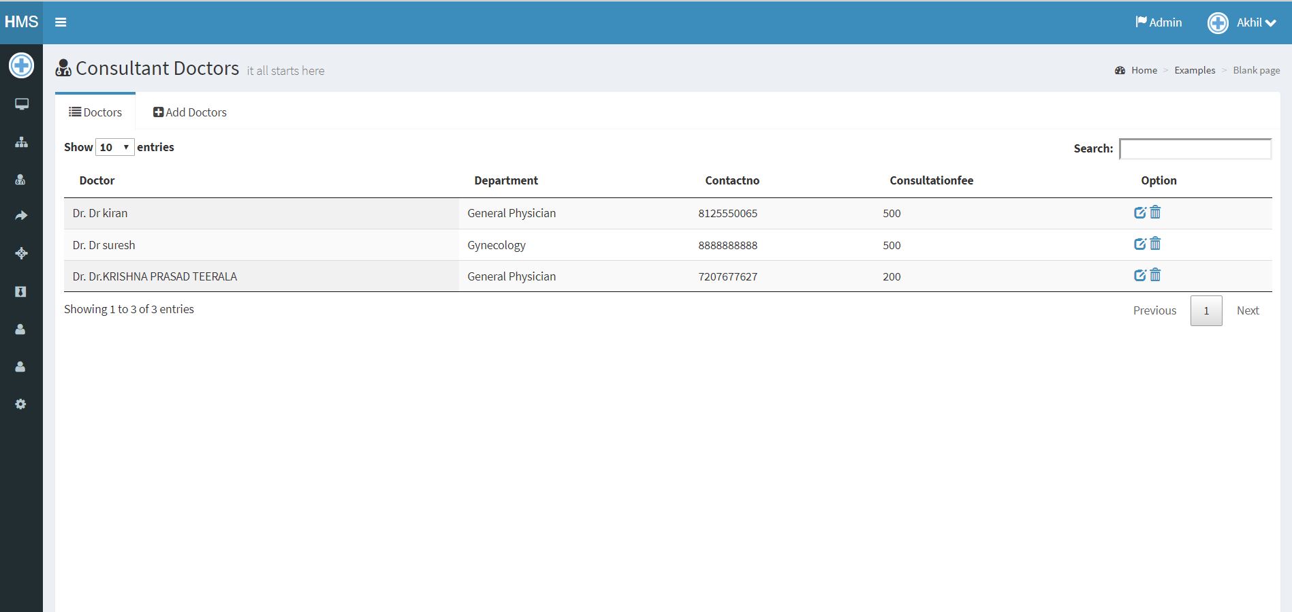
Task: Click the Home breadcrumb link
Action: (1144, 70)
